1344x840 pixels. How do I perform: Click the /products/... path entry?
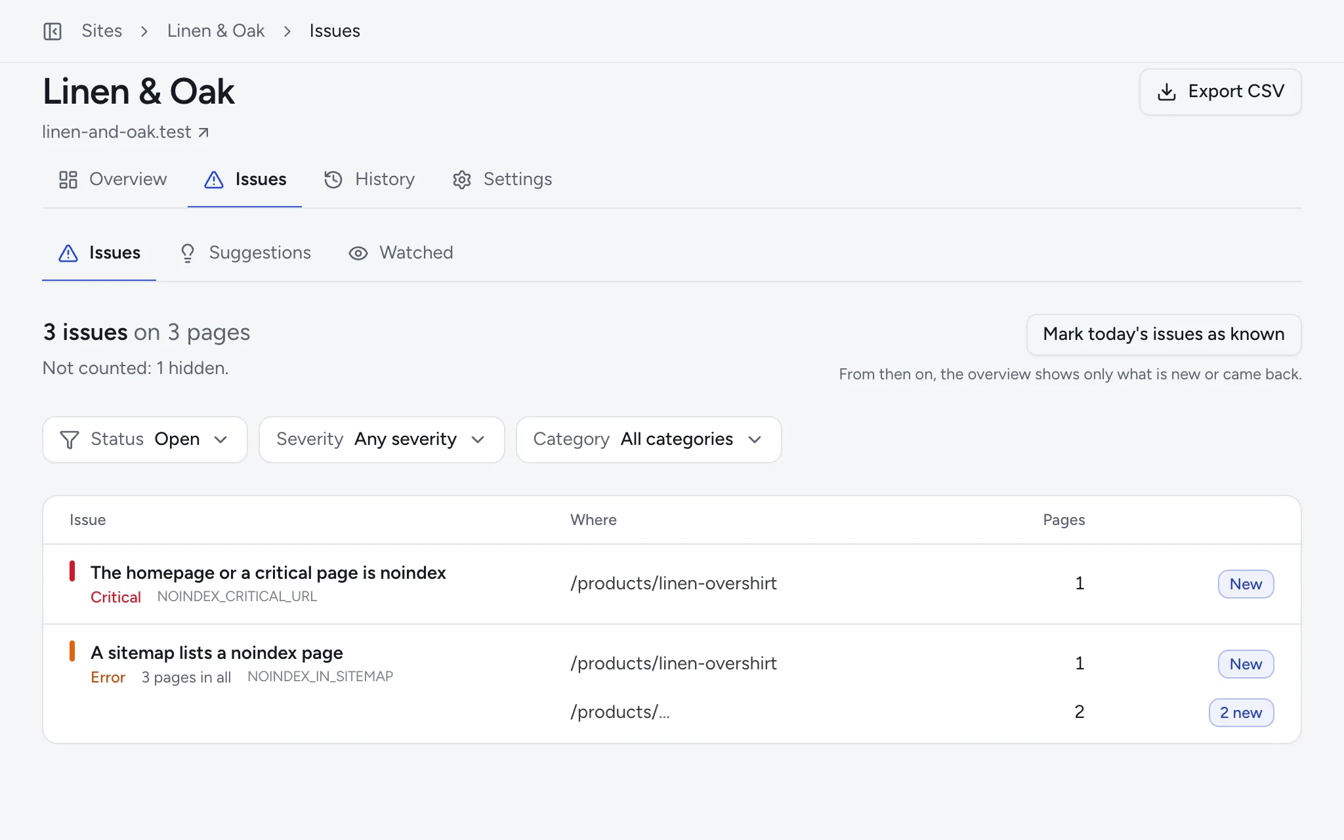coord(620,712)
